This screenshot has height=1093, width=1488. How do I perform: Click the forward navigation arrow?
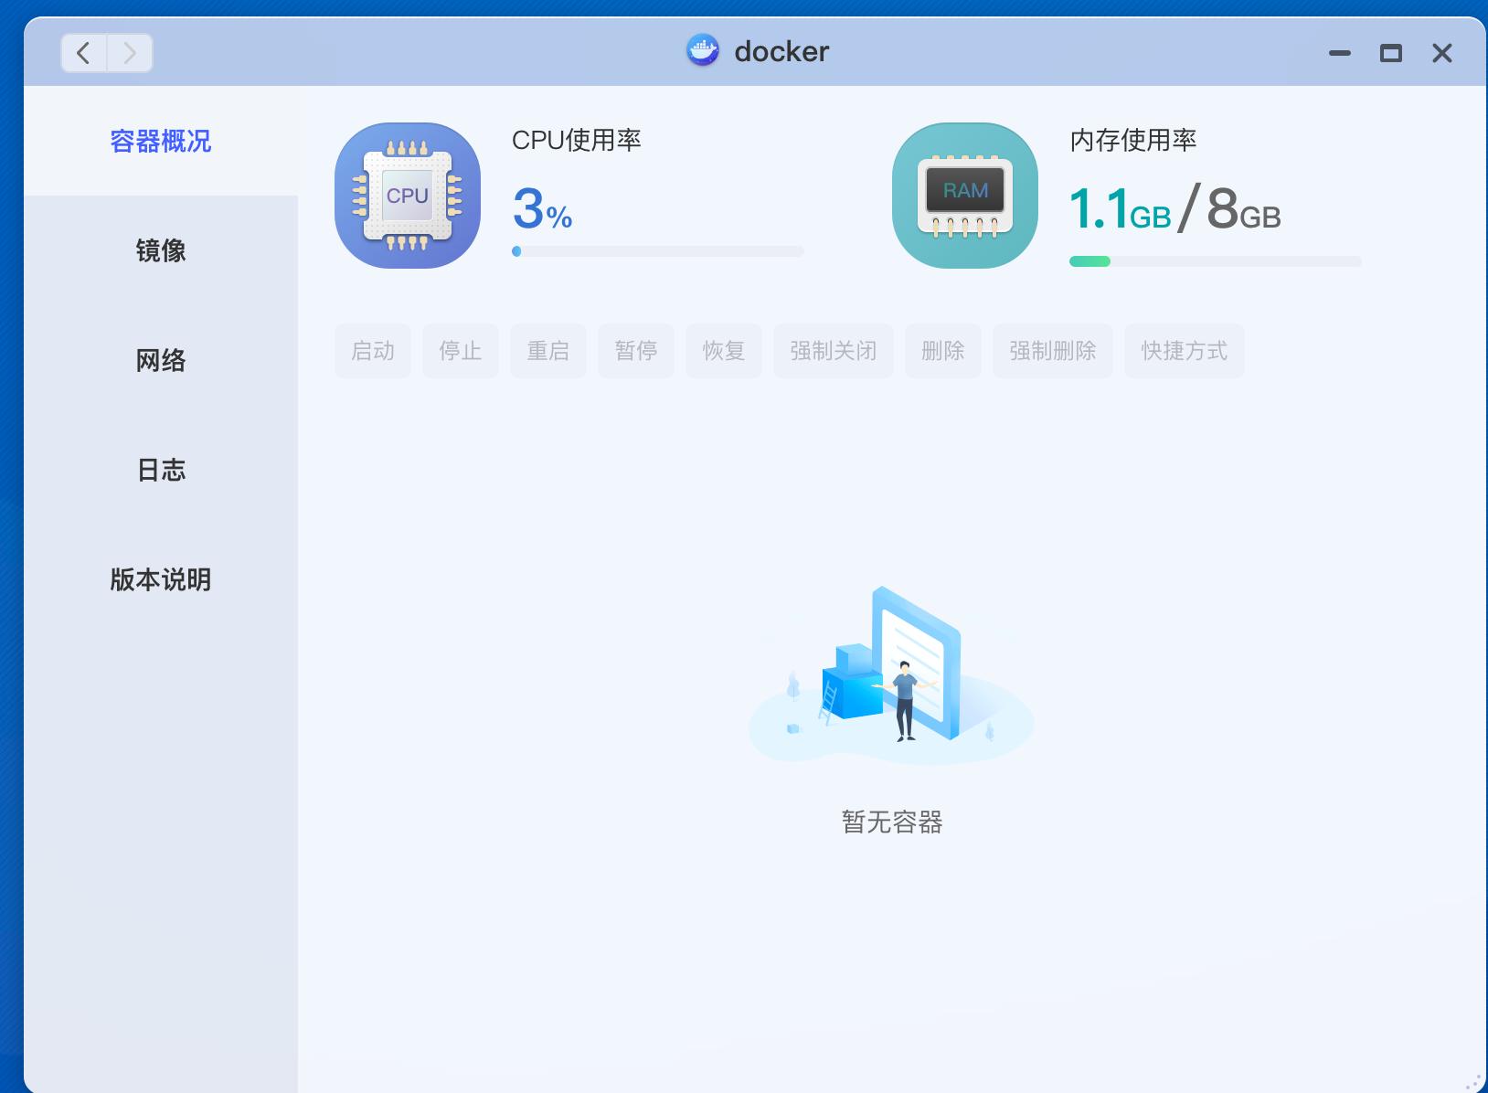click(129, 53)
